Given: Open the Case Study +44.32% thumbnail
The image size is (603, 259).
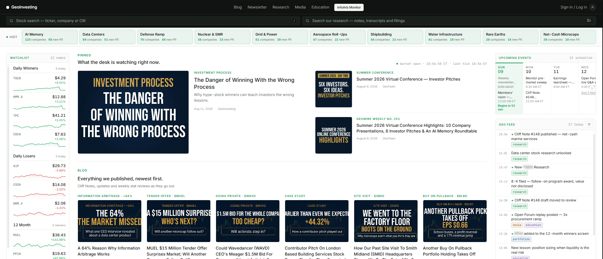Looking at the screenshot, I should point(317,221).
